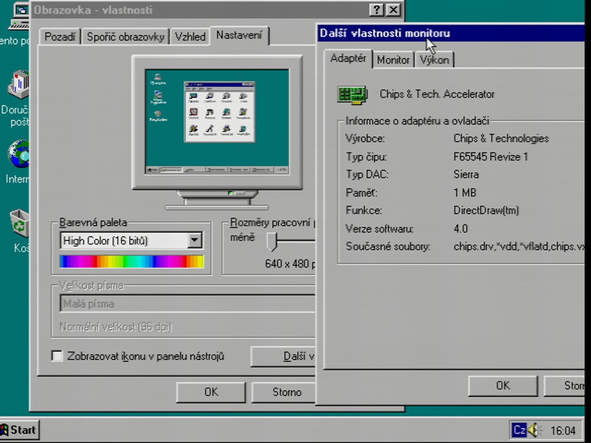Click the Chips & Tech. Accelerator adapter card icon
Image resolution: width=591 pixels, height=443 pixels.
pyautogui.click(x=352, y=95)
